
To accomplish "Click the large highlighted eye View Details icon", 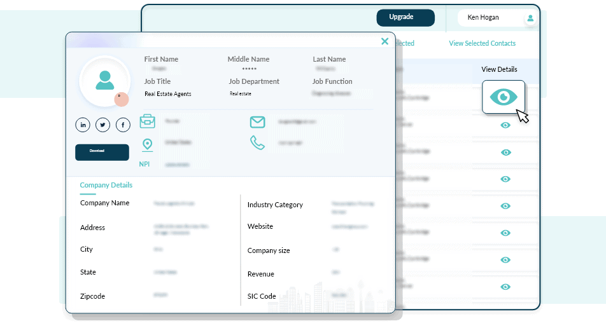I will [x=503, y=97].
